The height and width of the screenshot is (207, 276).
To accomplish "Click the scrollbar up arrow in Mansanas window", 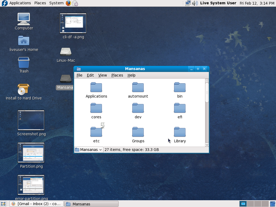I will 207,81.
